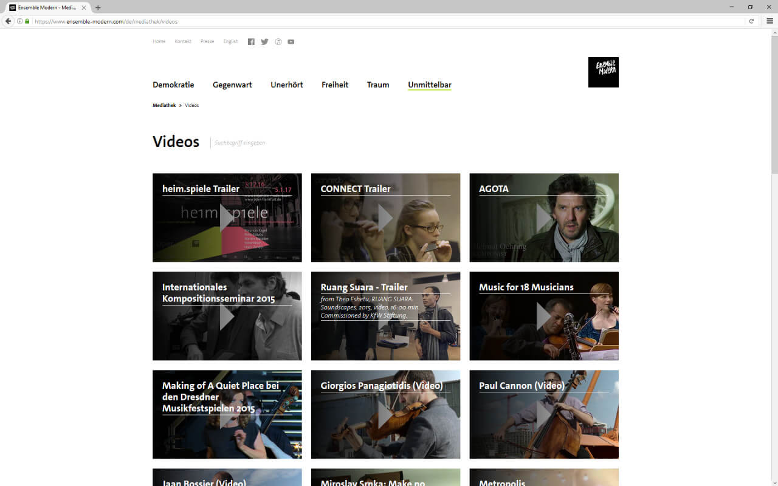Open the Metropolis video card
This screenshot has width=778, height=486.
click(544, 477)
